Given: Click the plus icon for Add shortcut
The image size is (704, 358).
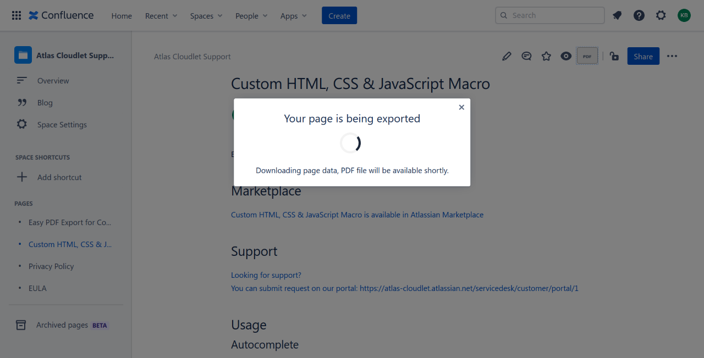Looking at the screenshot, I should tap(22, 177).
